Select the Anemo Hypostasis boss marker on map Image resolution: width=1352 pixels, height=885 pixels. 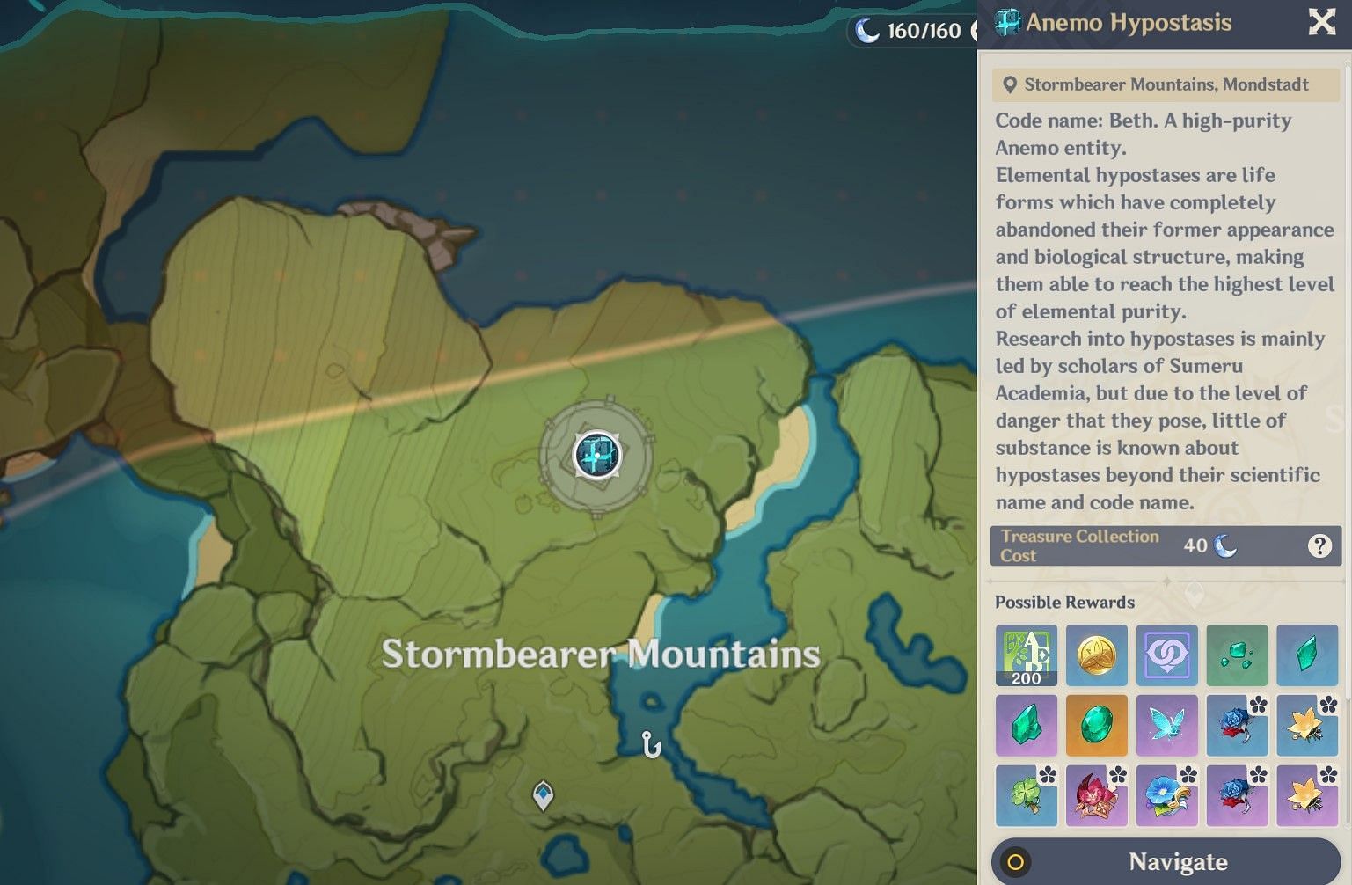597,456
